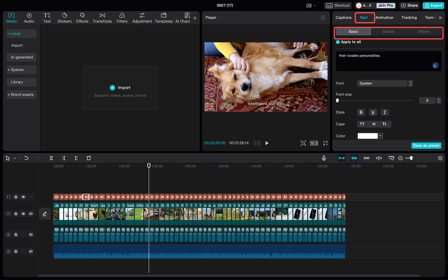Viewport: 448px width, 280px height.
Task: Enter fullscreen preview in Player
Action: [325, 143]
